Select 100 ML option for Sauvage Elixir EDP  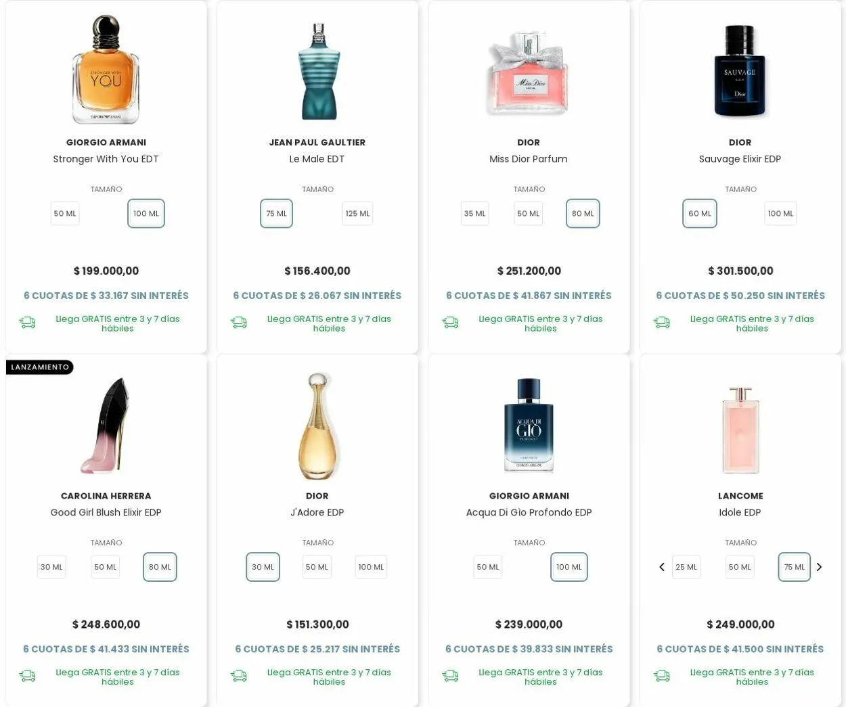click(x=780, y=214)
